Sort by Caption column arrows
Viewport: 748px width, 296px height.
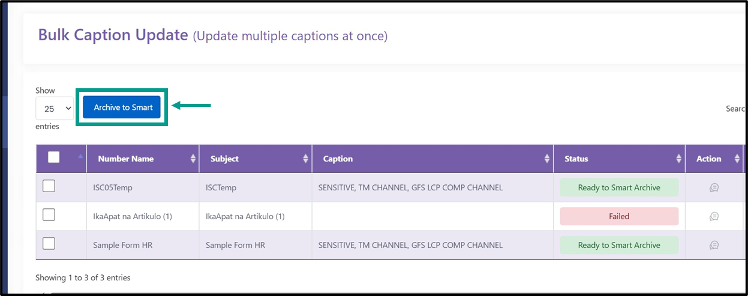(547, 159)
